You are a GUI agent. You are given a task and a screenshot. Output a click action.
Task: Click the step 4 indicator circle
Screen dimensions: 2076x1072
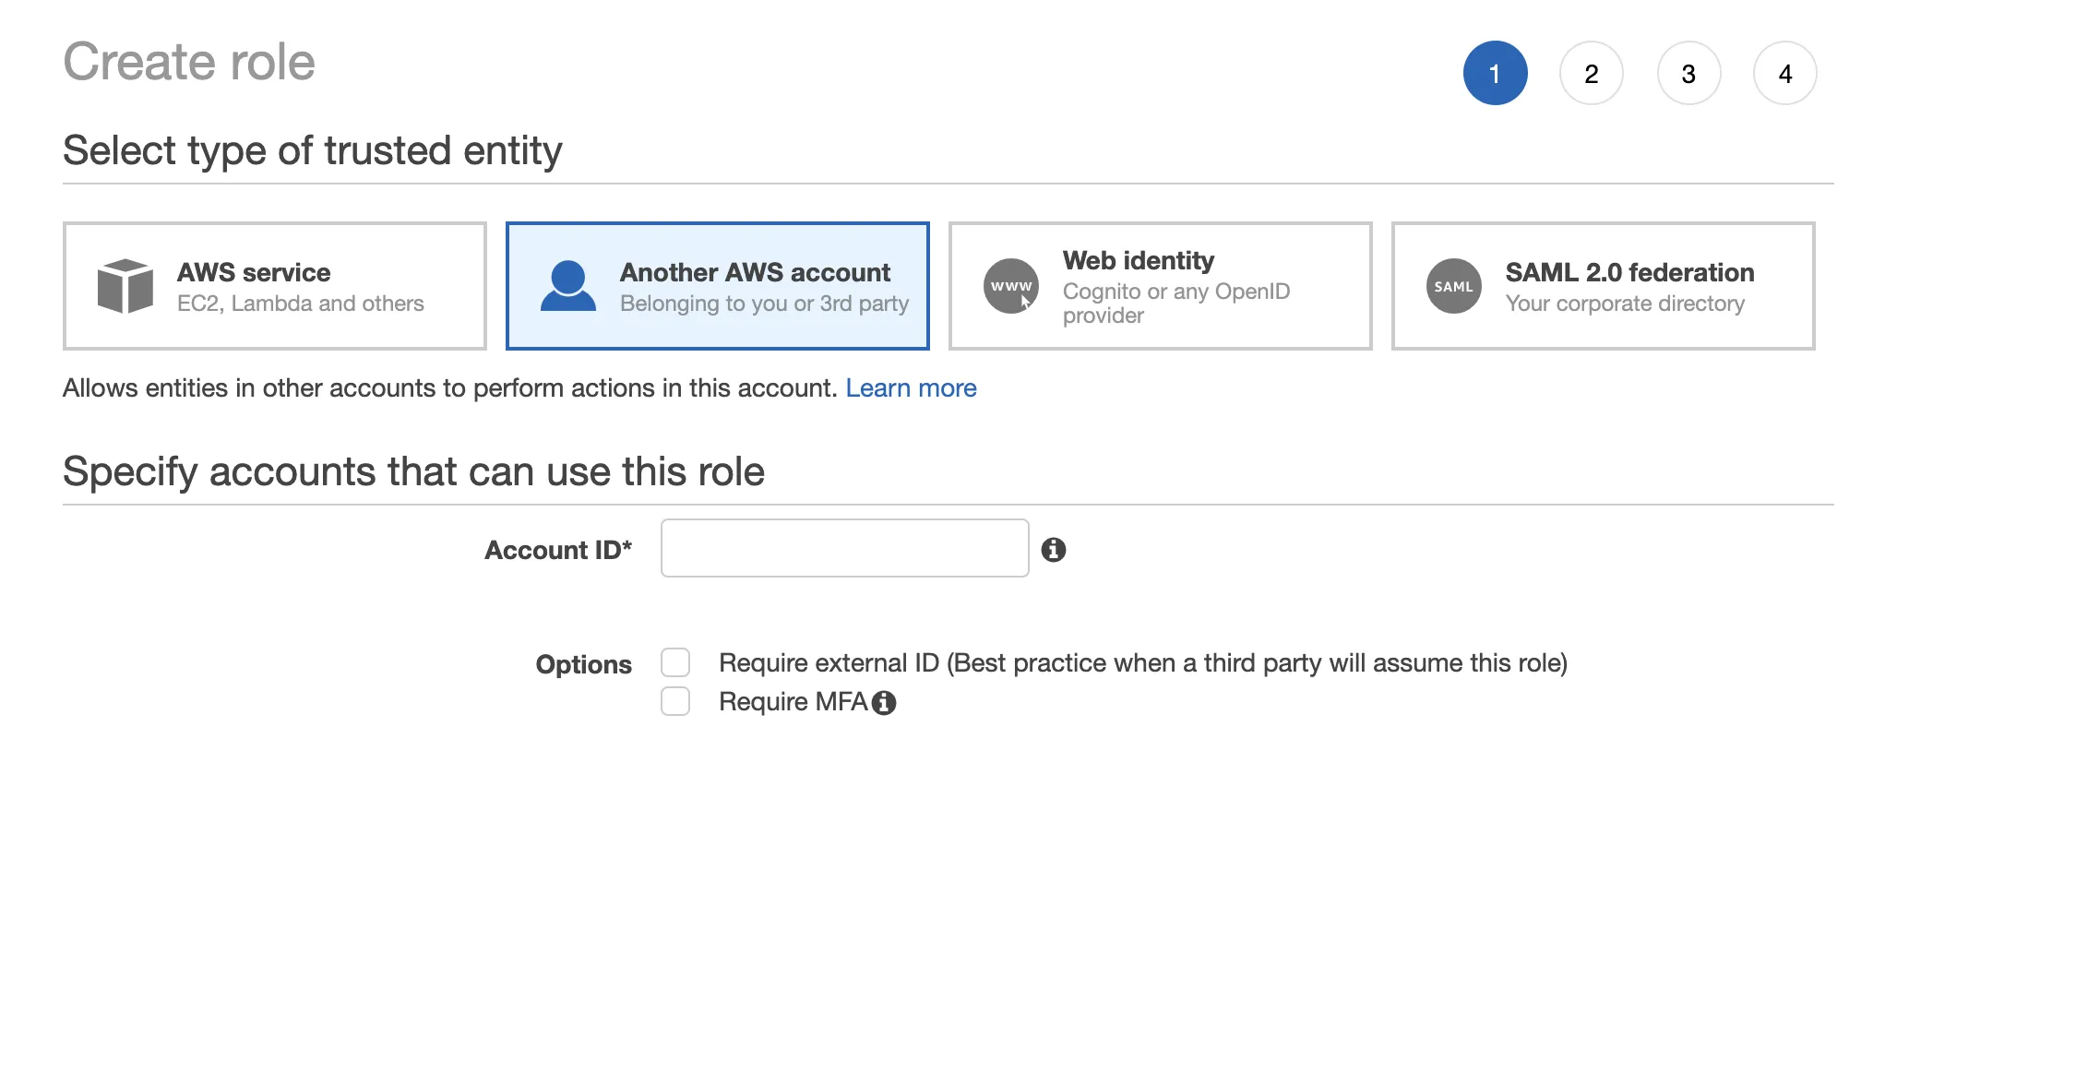click(1784, 72)
